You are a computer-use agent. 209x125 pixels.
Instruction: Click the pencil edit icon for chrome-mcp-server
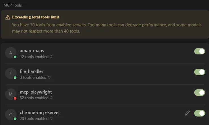coord(187,113)
